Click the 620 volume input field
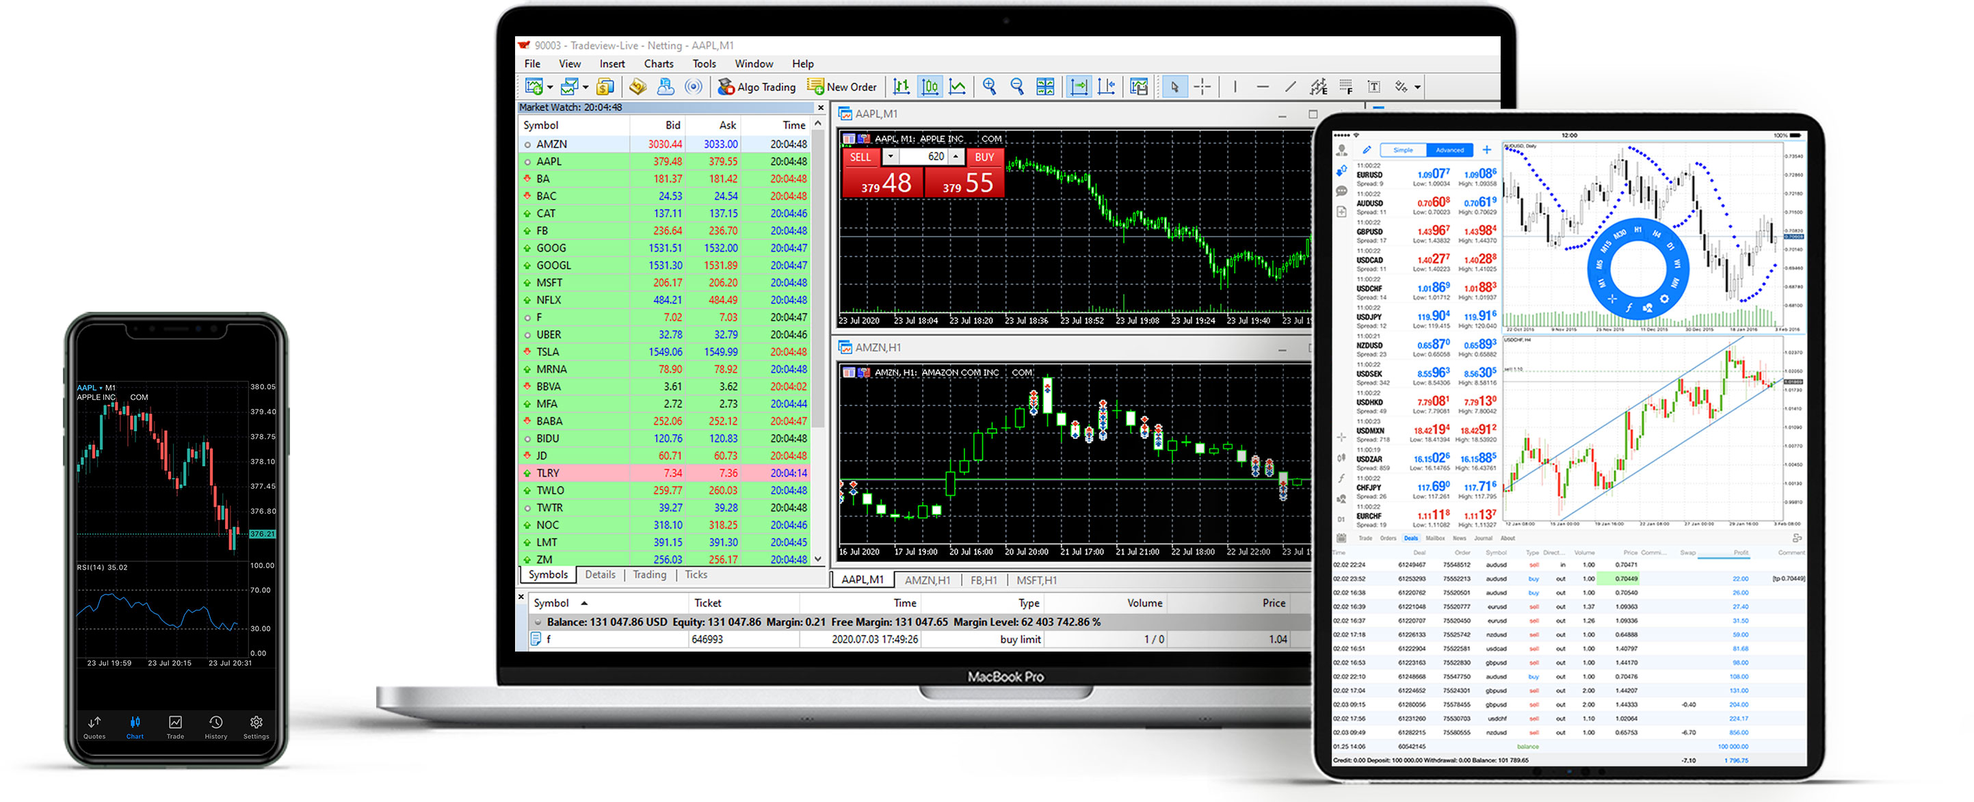The image size is (1974, 802). click(924, 157)
